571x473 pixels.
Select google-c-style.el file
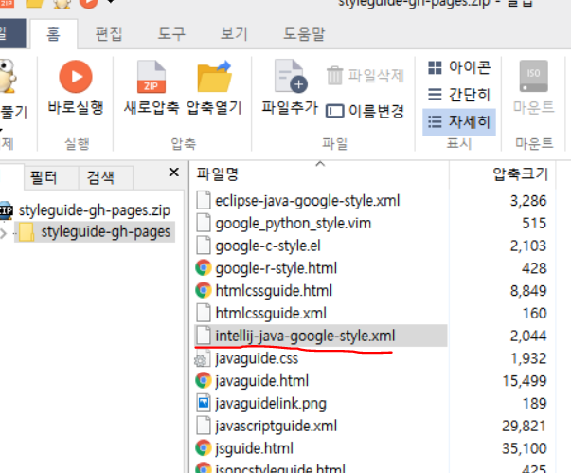coord(268,246)
